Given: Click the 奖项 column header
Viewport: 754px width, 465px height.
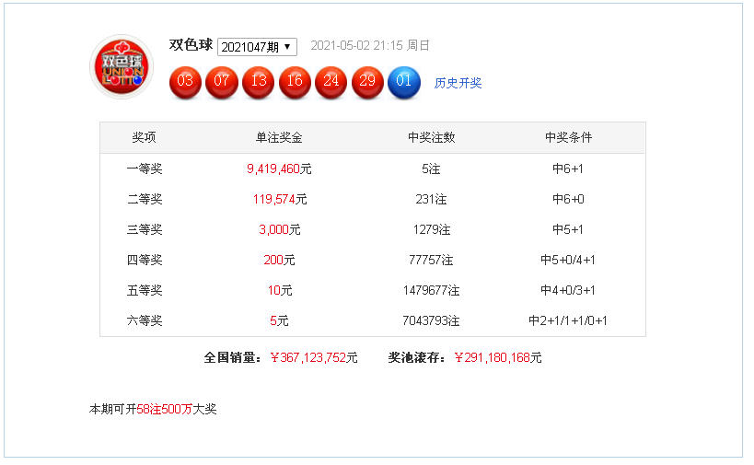Looking at the screenshot, I should (144, 137).
